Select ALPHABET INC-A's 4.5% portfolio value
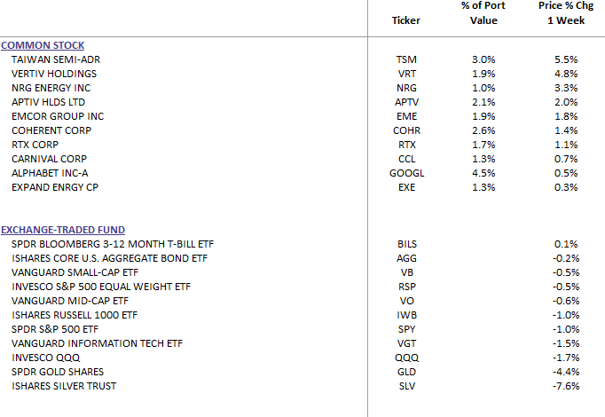Screen dimensions: 605x417 tap(483, 173)
